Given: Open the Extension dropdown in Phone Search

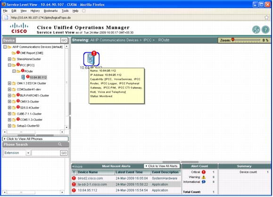Looking at the screenshot, I should point(28,153).
